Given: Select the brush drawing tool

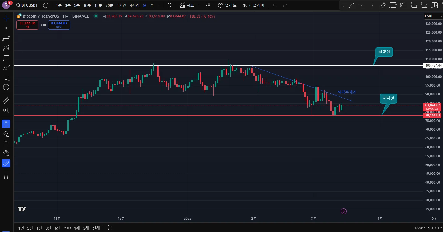Looking at the screenshot, I should (x=6, y=67).
